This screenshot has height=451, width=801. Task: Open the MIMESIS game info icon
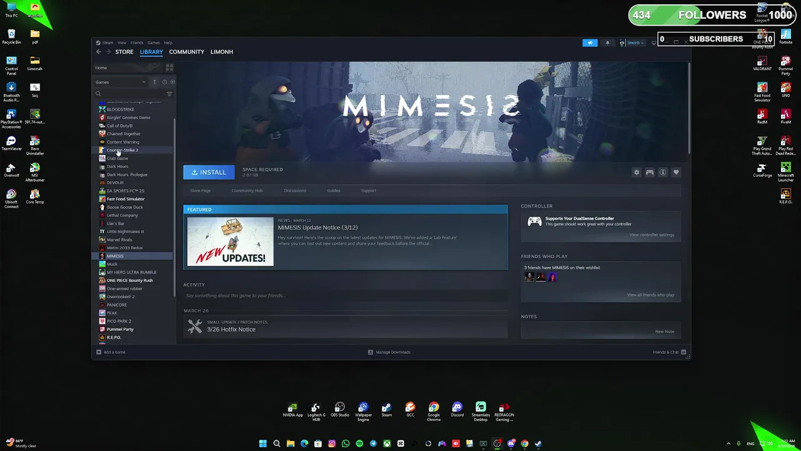(663, 172)
